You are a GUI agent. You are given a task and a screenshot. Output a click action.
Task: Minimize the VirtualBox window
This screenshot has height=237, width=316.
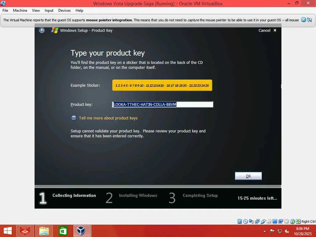click(x=289, y=3)
